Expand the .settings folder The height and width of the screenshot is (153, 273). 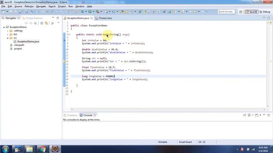click(8, 31)
